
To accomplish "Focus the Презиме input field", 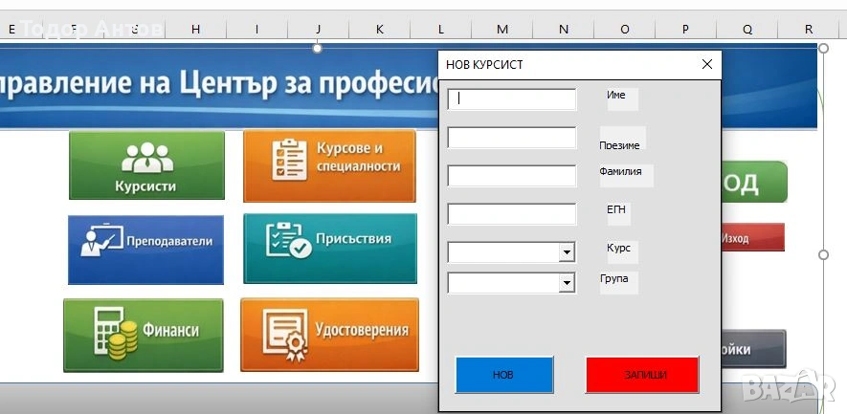I will click(512, 138).
